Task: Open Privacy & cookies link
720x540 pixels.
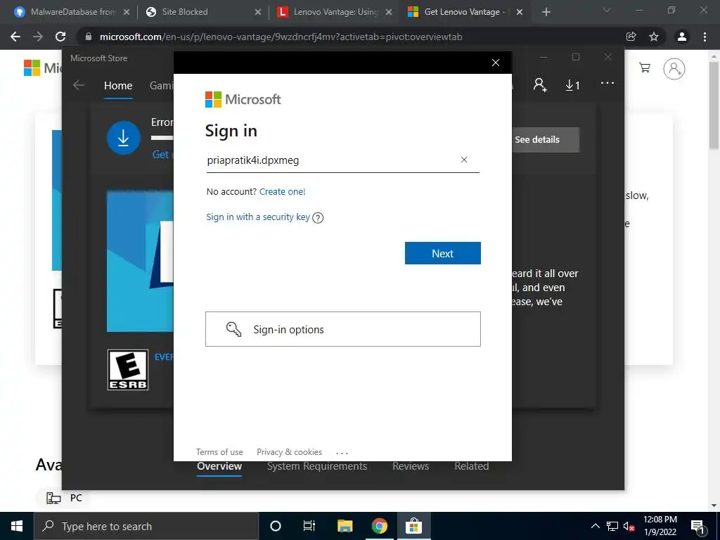Action: pyautogui.click(x=289, y=452)
